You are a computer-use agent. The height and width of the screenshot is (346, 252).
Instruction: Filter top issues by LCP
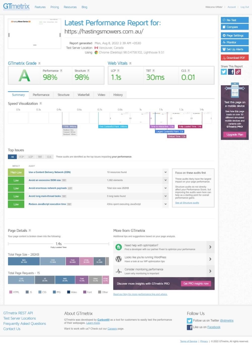(x=31, y=157)
